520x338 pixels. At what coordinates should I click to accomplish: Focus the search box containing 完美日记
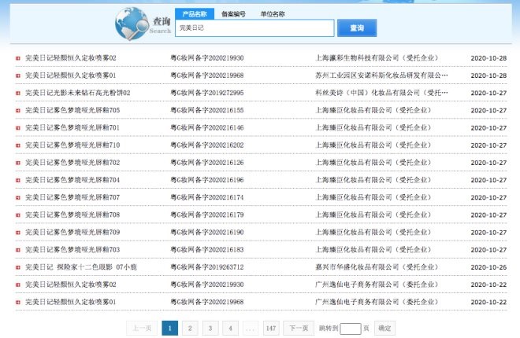coord(254,28)
